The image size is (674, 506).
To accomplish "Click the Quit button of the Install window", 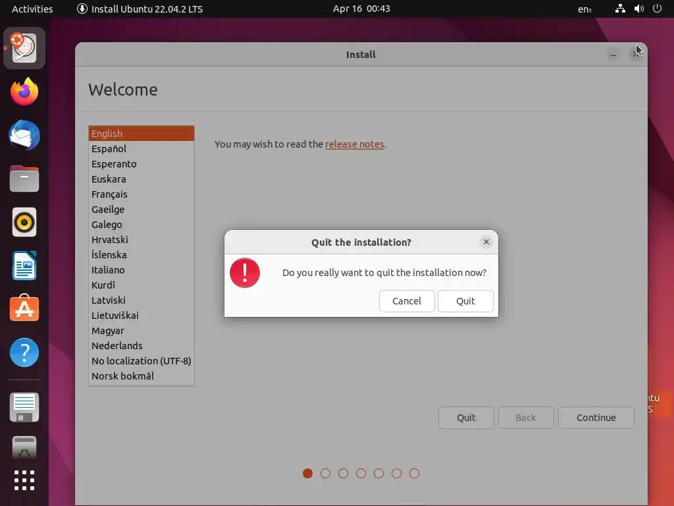I will click(466, 418).
